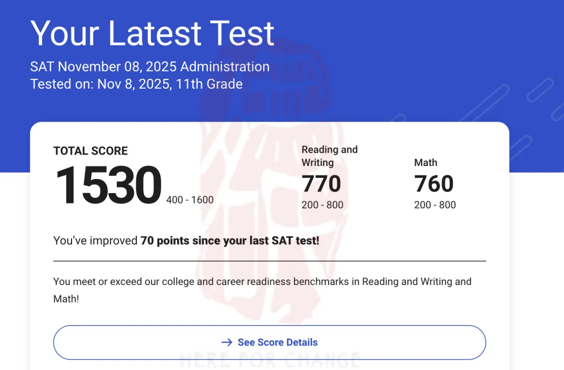Click the 400 - 1600 score range

pyautogui.click(x=190, y=199)
